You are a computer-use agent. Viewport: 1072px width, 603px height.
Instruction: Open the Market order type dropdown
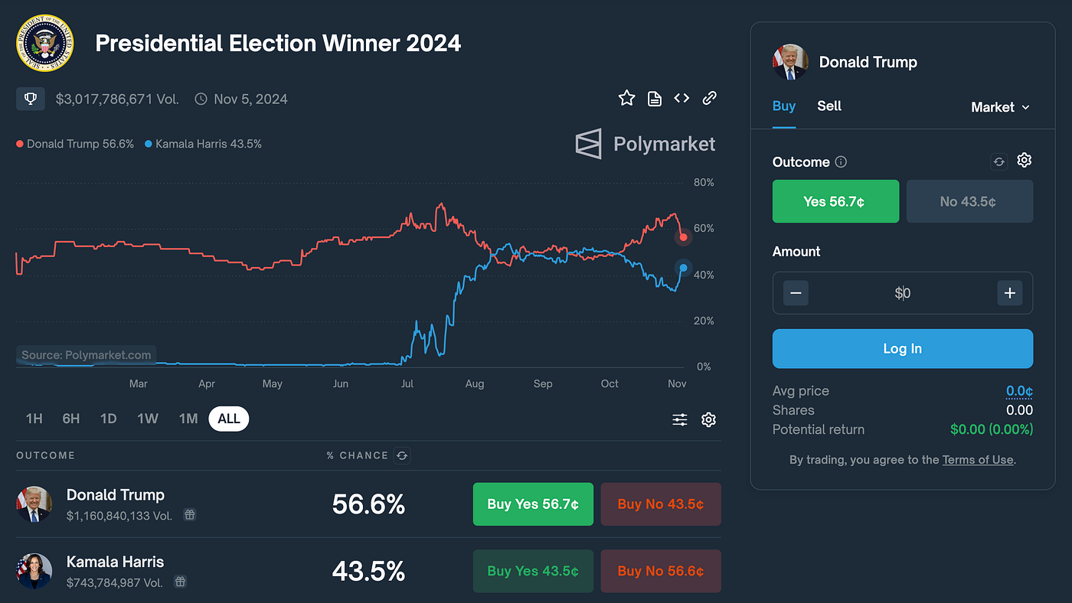(x=999, y=107)
